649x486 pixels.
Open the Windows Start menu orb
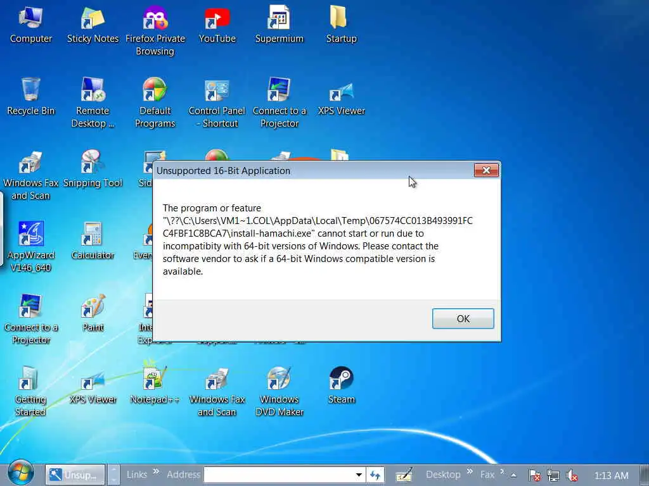20,473
